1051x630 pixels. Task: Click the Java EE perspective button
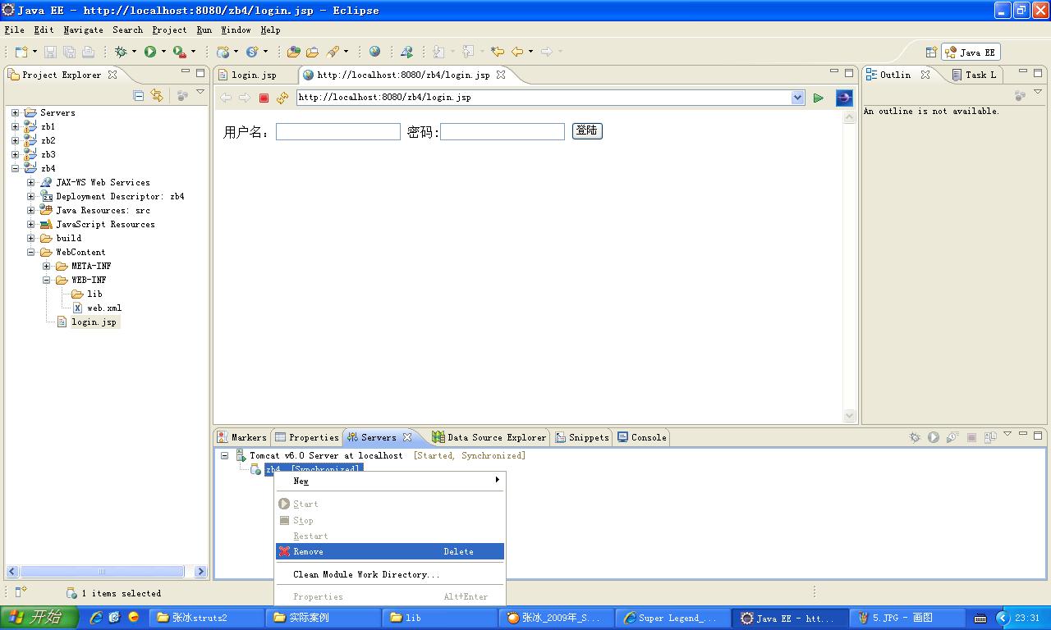(x=970, y=52)
